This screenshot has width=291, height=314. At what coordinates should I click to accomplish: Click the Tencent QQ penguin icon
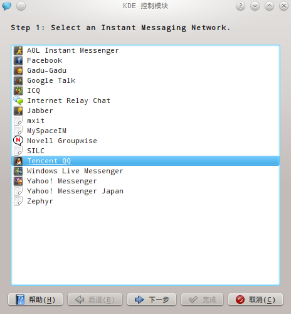pyautogui.click(x=18, y=161)
